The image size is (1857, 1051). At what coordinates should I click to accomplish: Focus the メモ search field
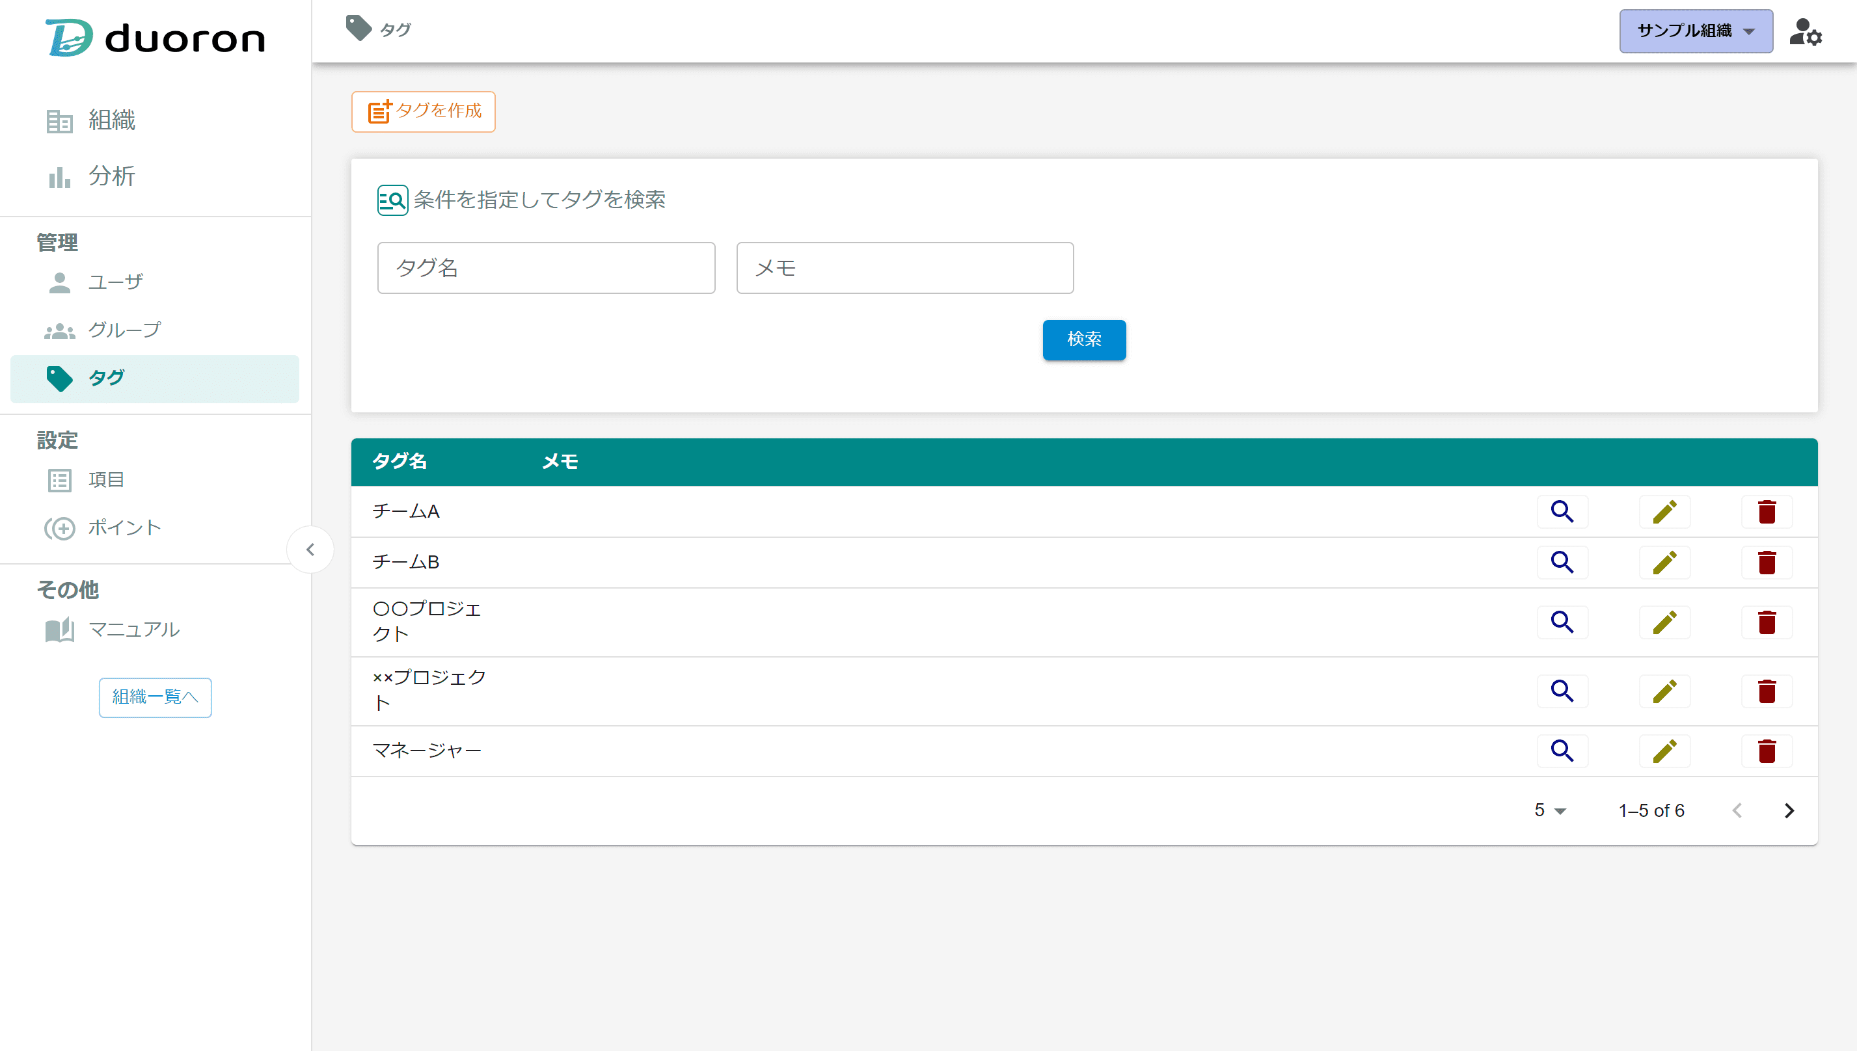pos(904,268)
